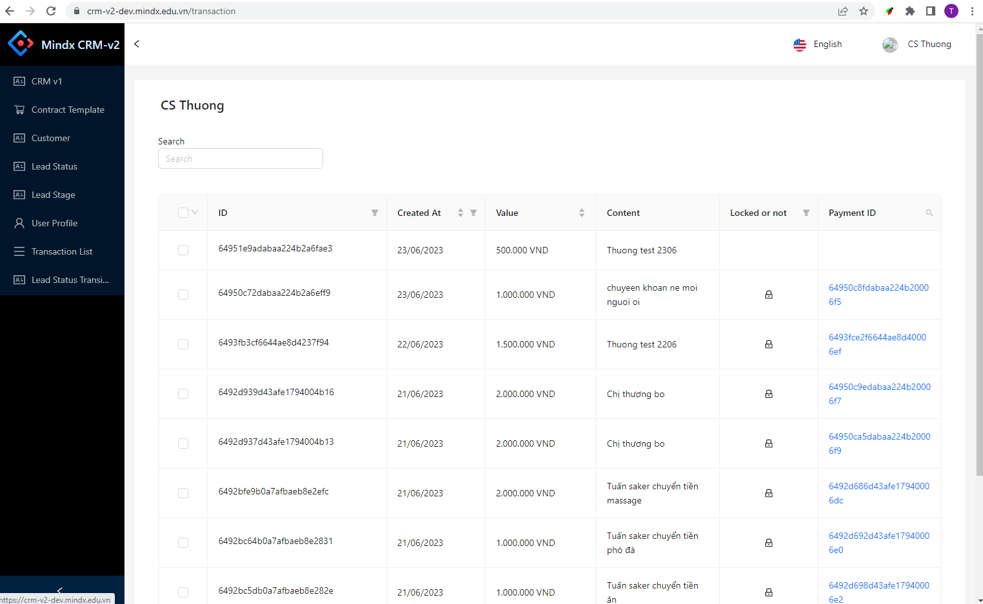Open payment link 64950c8fdabaa224b20006f5
983x604 pixels.
(879, 295)
